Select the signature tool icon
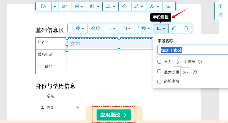This screenshot has height=123, width=228. (108, 6)
